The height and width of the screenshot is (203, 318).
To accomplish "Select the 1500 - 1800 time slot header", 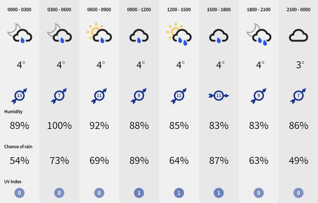I will (219, 9).
